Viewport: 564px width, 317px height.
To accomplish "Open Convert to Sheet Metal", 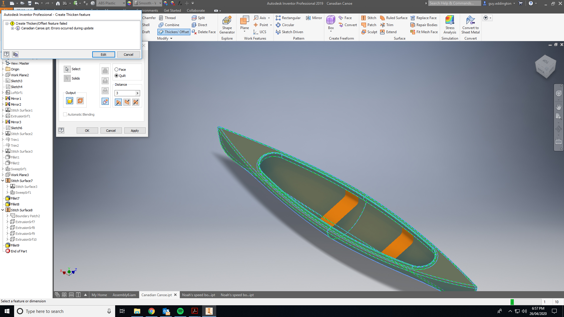I will click(470, 25).
